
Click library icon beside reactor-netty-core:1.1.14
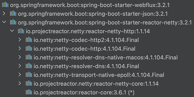29,83
